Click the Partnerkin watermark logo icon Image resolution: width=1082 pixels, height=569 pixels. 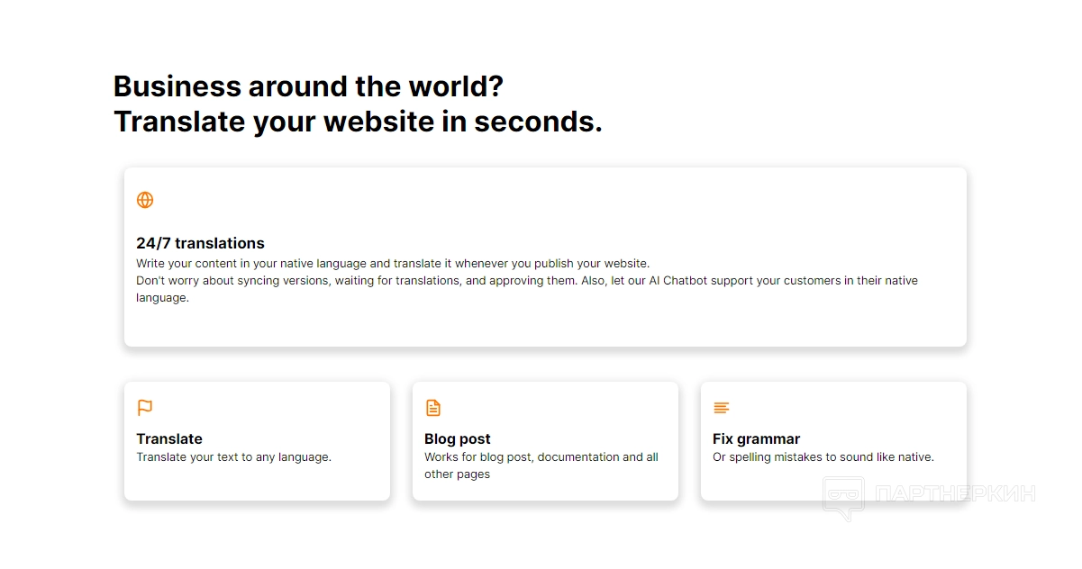pos(844,498)
